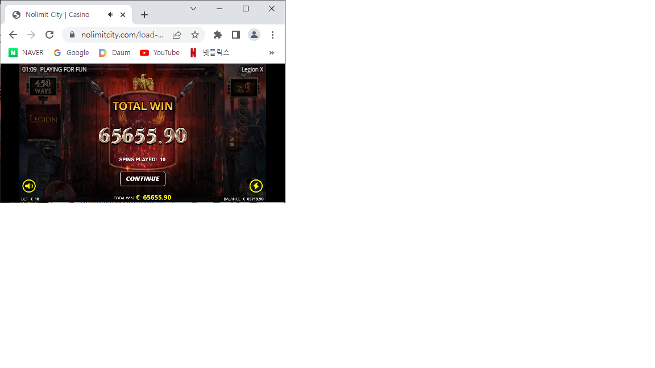Screen dimensions: 655x368
Task: Maximize the Chrome window
Action: (x=246, y=9)
